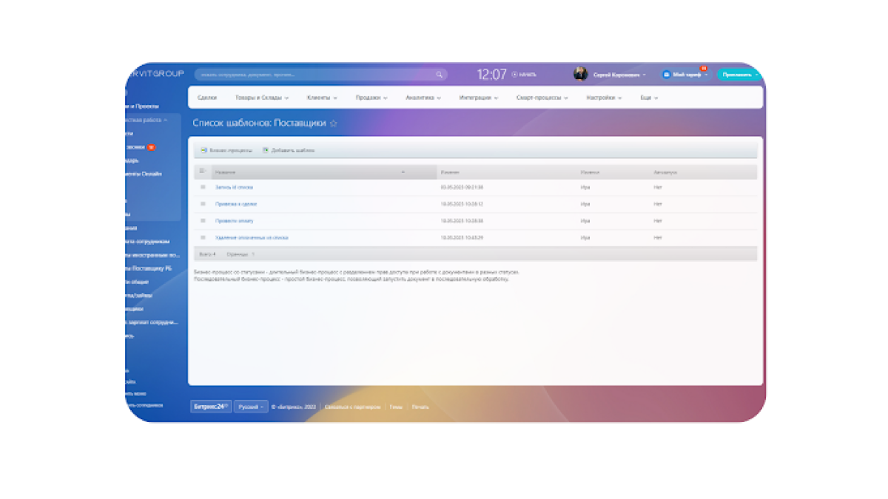The width and height of the screenshot is (888, 499).
Task: Sort by the Автозапуск column header
Action: 665,172
